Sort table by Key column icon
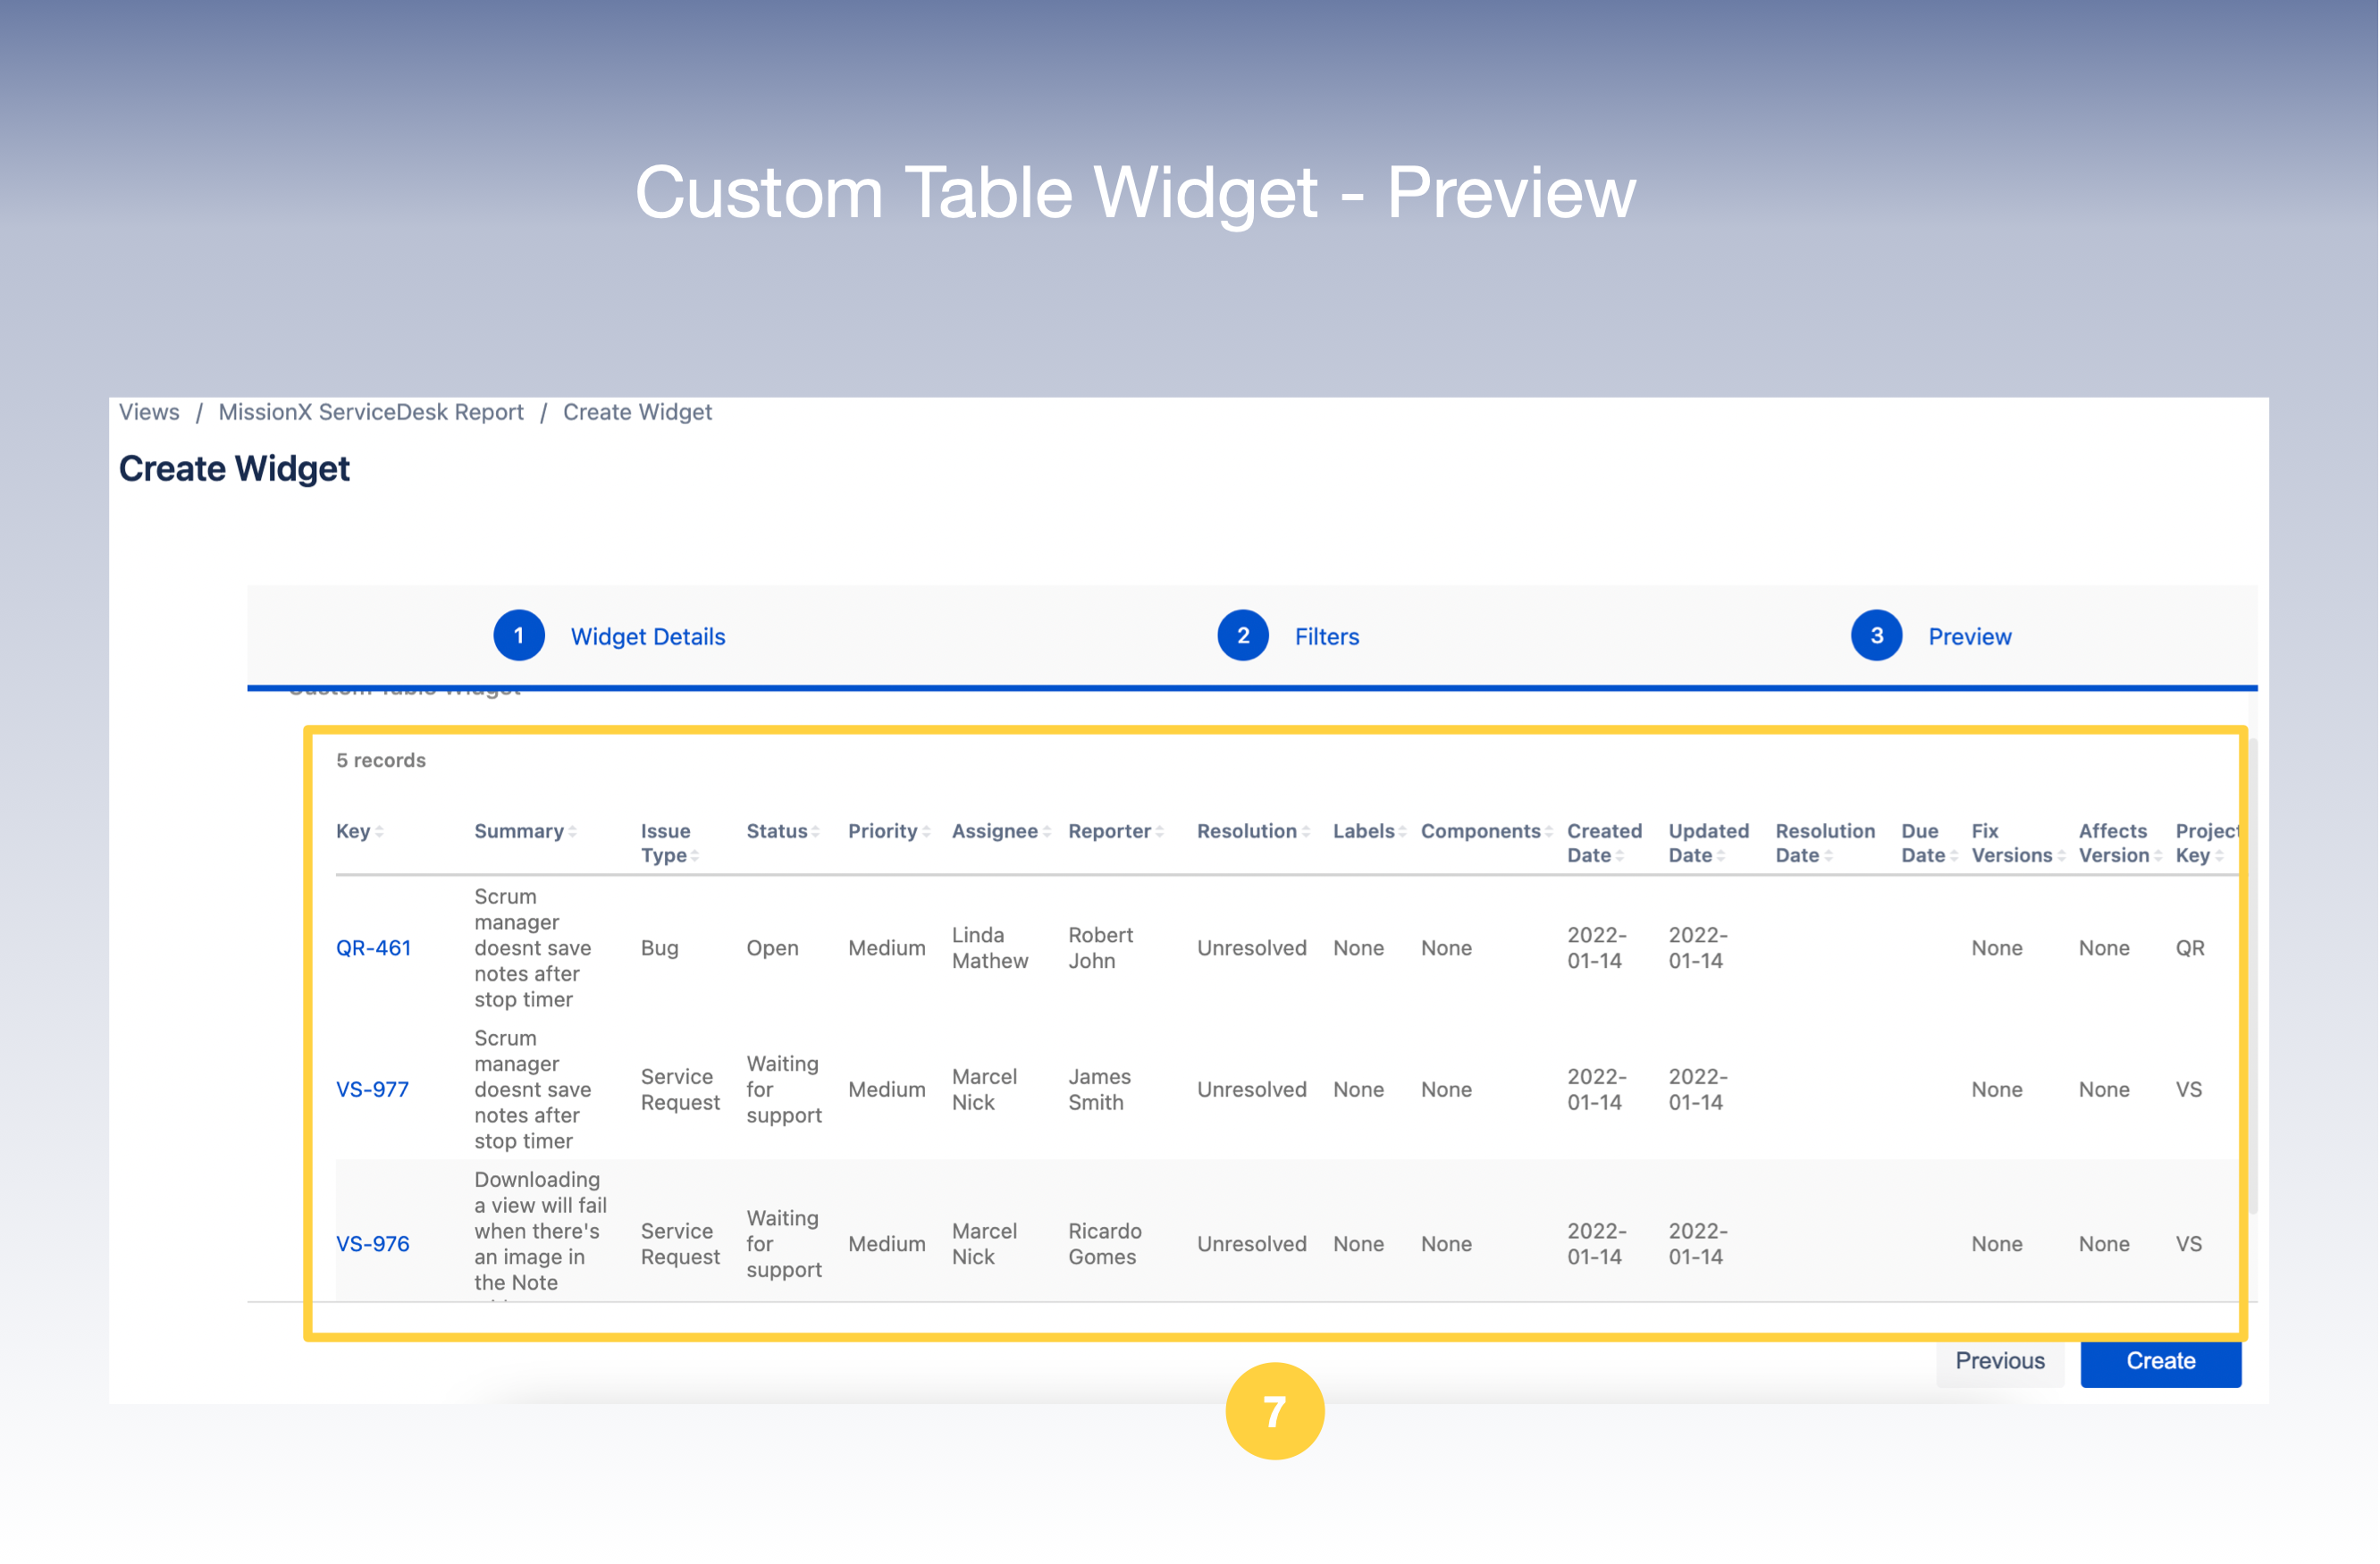The height and width of the screenshot is (1564, 2380). tap(379, 832)
